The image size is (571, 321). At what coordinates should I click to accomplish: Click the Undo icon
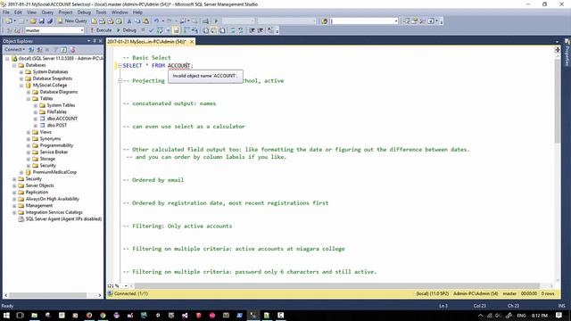[156, 21]
